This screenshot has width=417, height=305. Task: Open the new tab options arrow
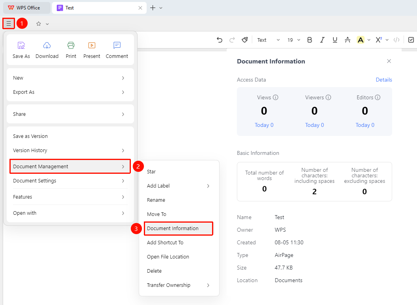(x=161, y=8)
